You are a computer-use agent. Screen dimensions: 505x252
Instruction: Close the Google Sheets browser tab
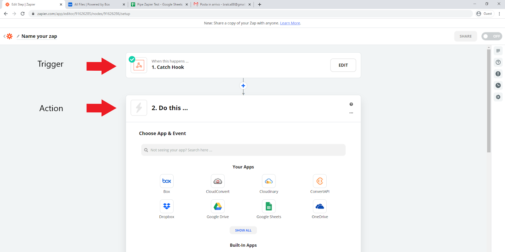tap(187, 4)
